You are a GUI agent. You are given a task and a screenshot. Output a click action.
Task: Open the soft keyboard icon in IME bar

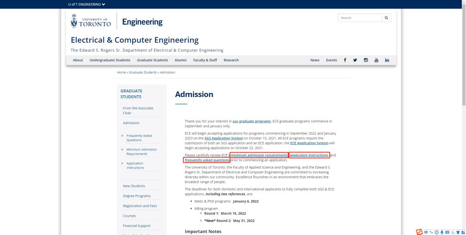[x=447, y=232]
